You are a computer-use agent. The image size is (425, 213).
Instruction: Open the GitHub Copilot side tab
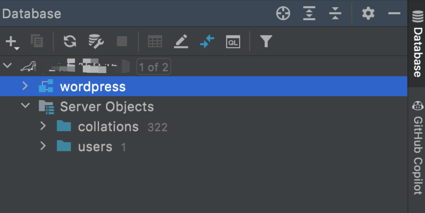click(x=418, y=147)
